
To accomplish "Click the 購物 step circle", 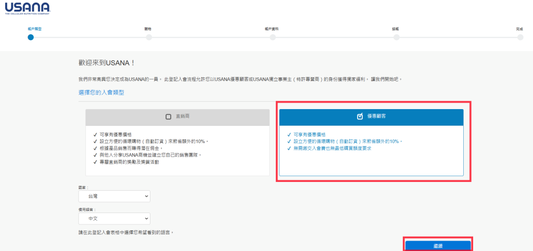I will 149,37.
